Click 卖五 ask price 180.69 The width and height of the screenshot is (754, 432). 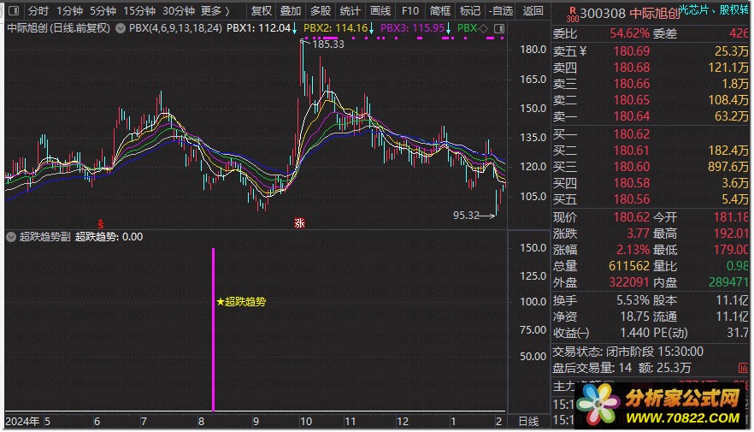click(x=632, y=51)
